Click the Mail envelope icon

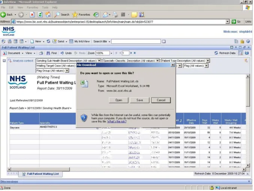coord(105,15)
